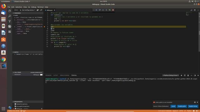This screenshot has width=200, height=112.
Task: Close the debug.py editor tab
Action: click(54, 10)
